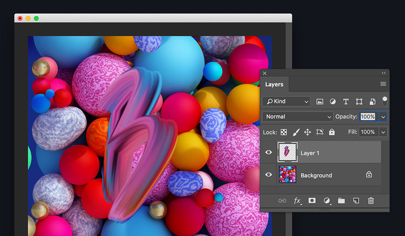
Task: Filter layers by shape layer icon
Action: tap(359, 102)
